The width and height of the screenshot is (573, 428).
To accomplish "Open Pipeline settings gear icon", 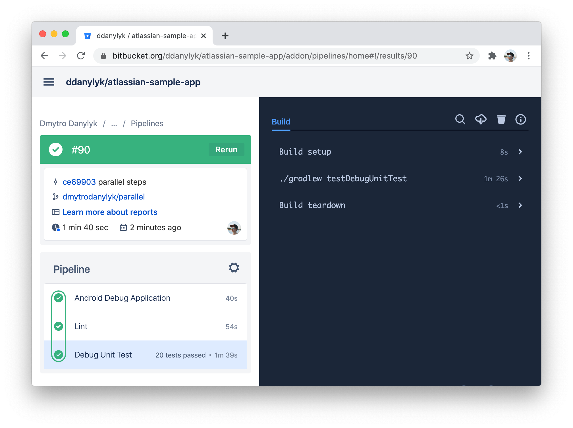I will coord(234,267).
